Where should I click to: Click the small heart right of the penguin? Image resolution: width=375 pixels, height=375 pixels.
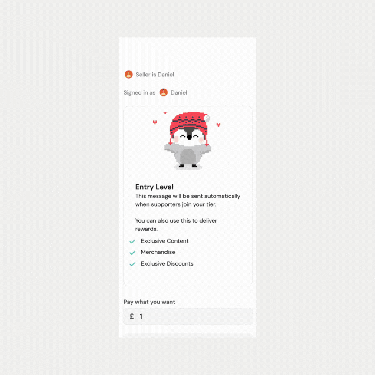[x=218, y=125]
